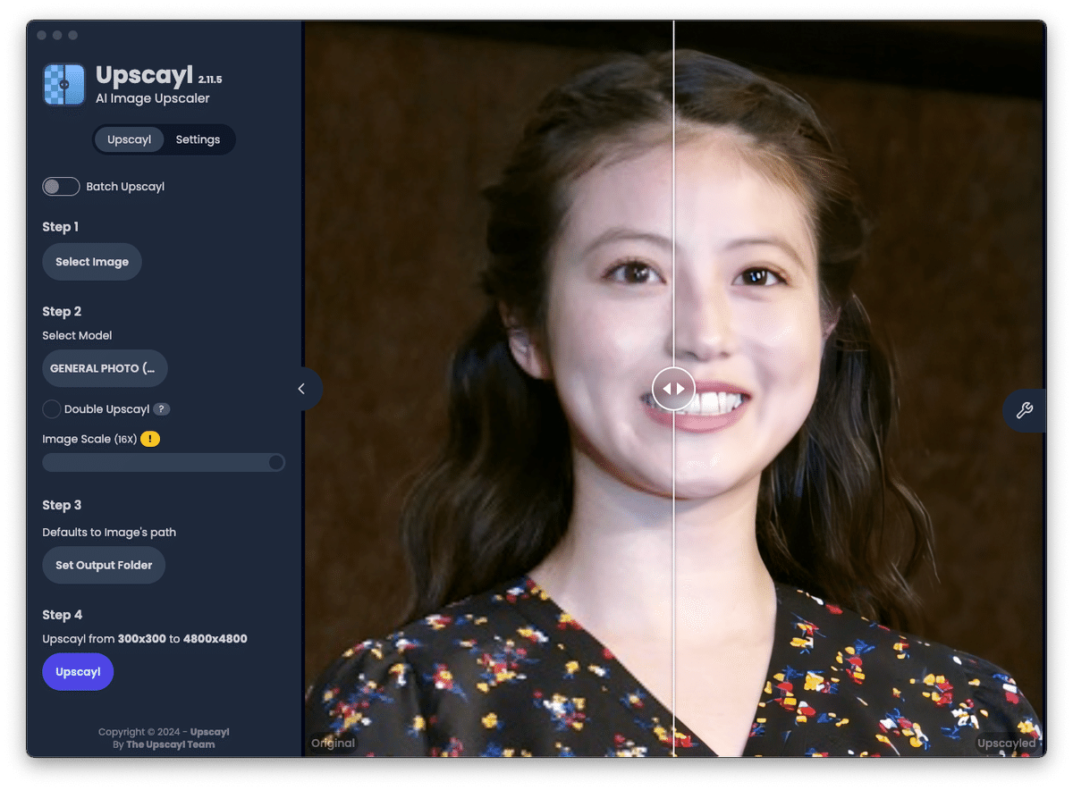The height and width of the screenshot is (790, 1073).
Task: Click the 'Original' label on the image
Action: 333,743
